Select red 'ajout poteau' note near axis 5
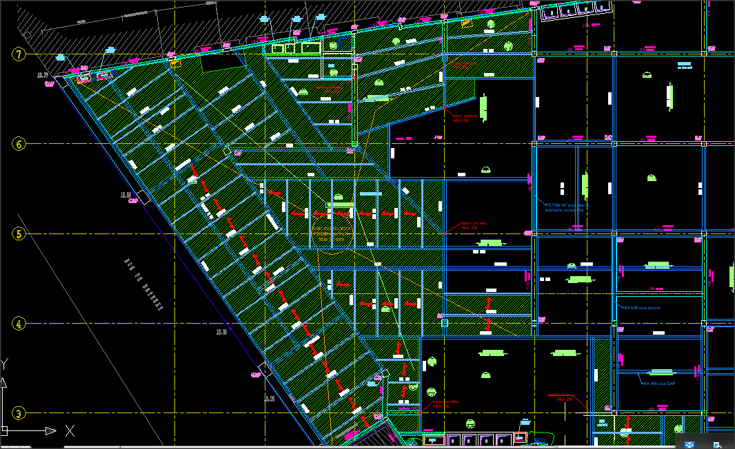The width and height of the screenshot is (735, 449). [474, 225]
